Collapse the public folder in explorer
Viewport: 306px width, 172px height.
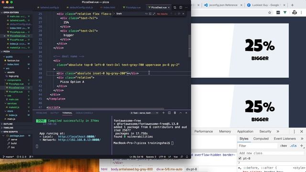coord(9,57)
